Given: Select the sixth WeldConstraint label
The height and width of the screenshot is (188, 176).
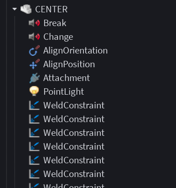Looking at the screenshot, I should pos(74,174).
